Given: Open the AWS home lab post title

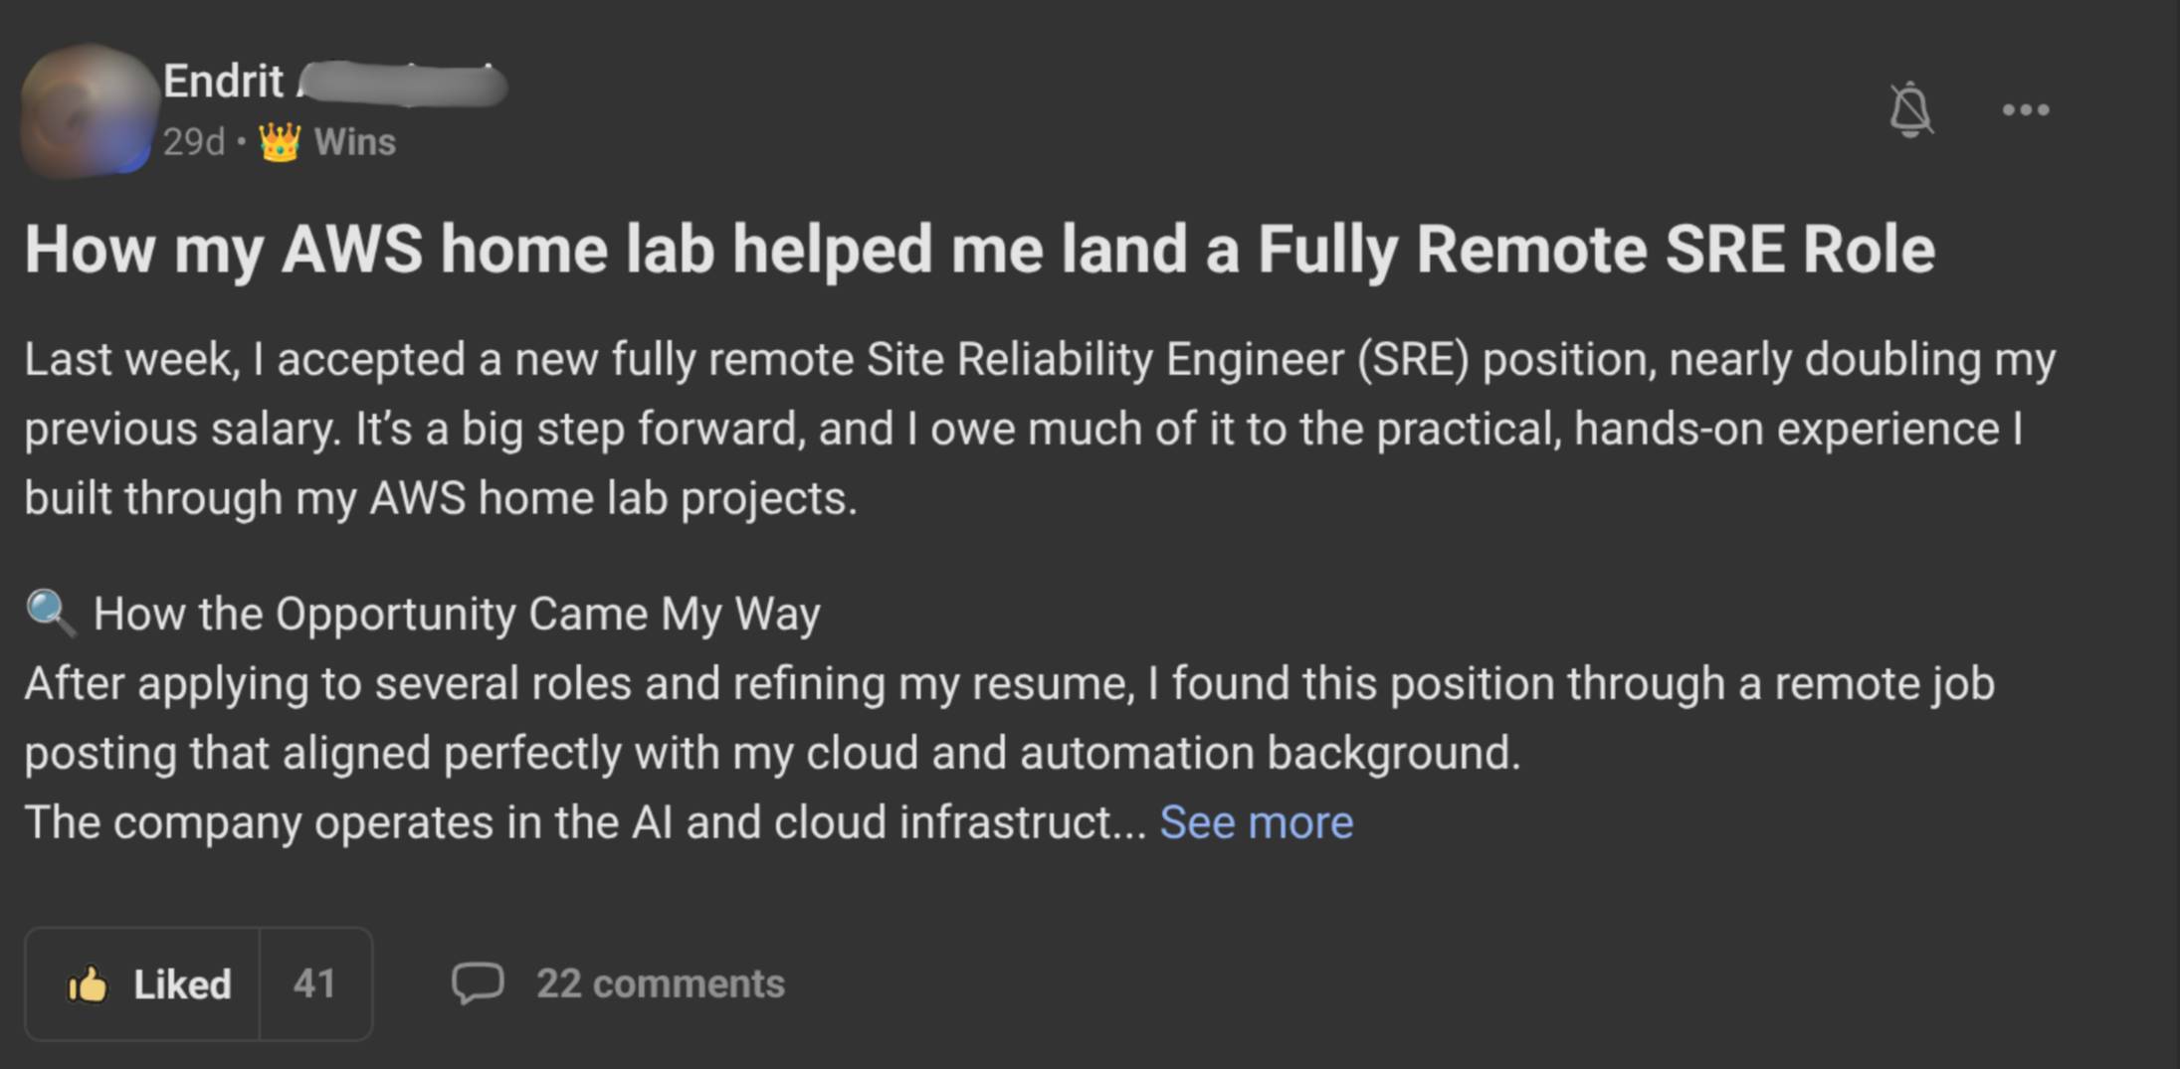Looking at the screenshot, I should (980, 249).
